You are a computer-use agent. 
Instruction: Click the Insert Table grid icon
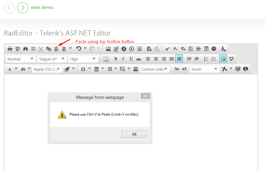(96, 69)
